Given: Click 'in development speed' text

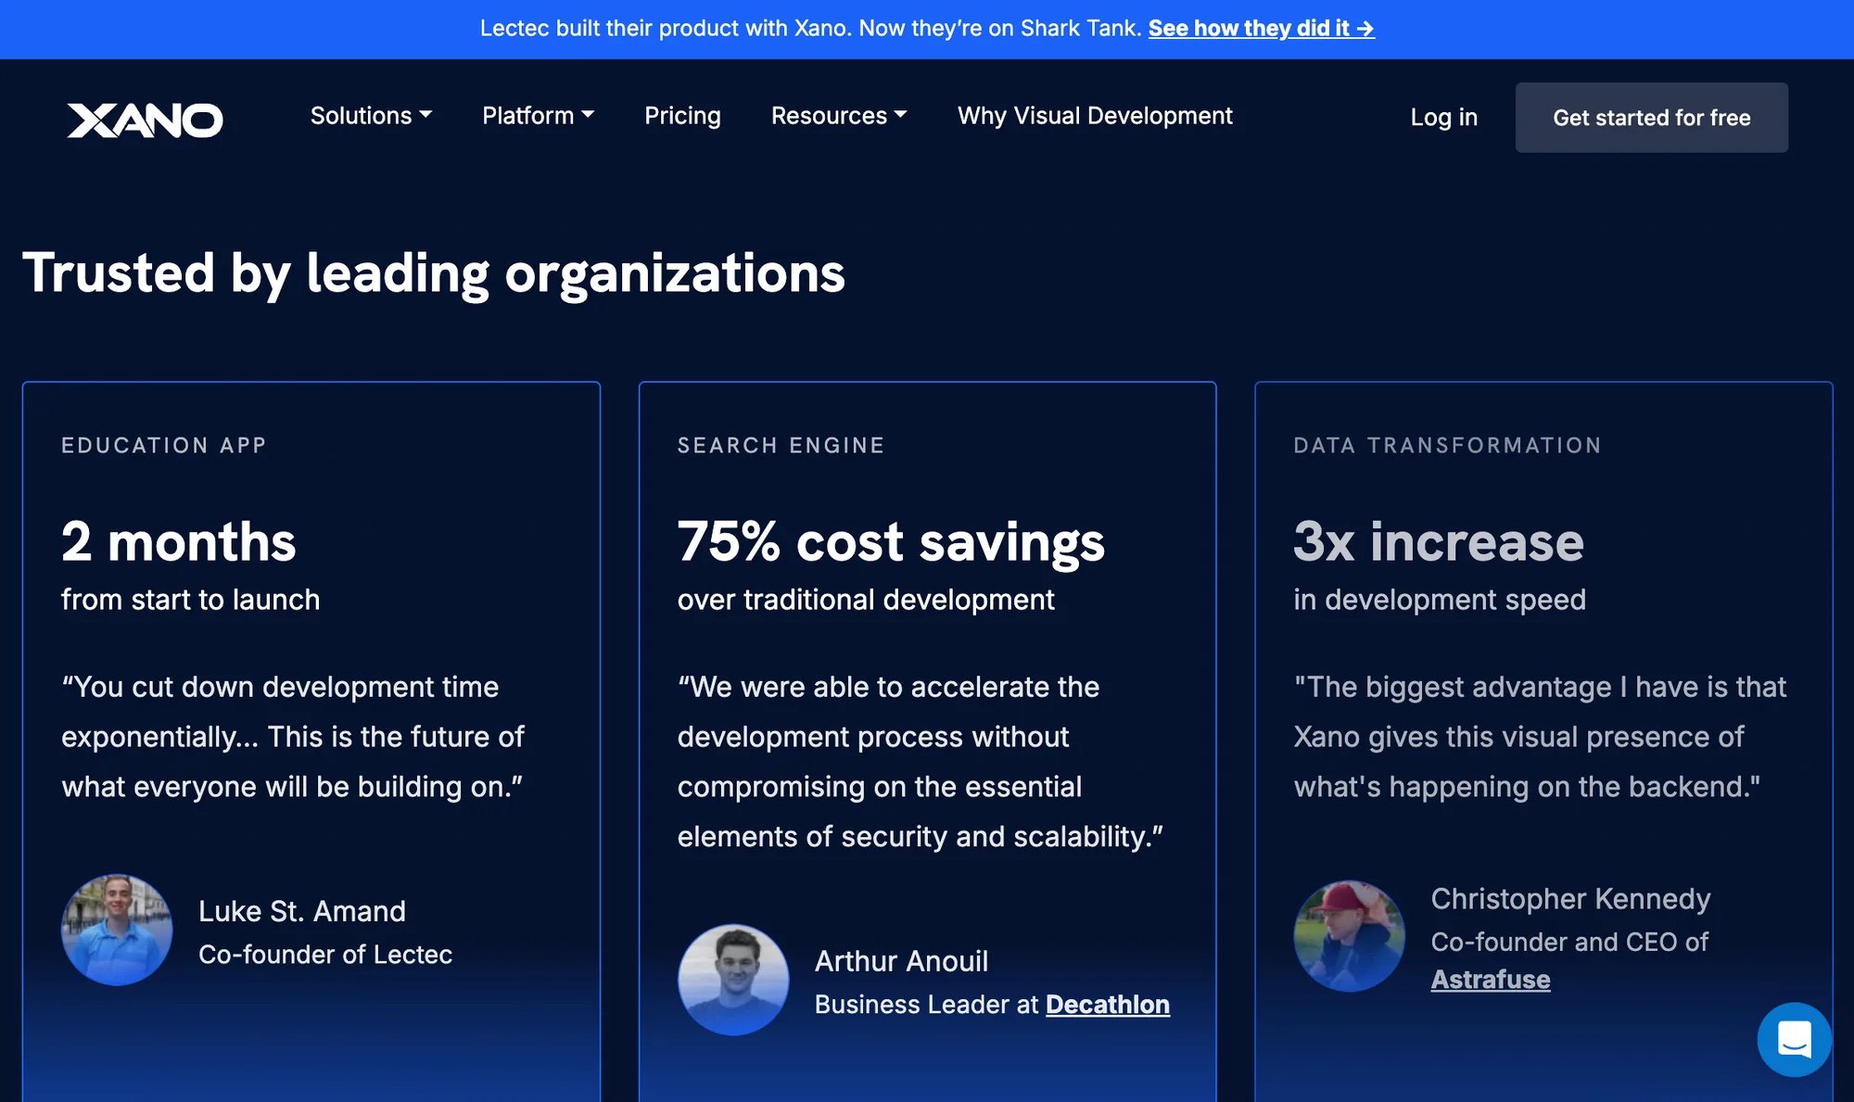Looking at the screenshot, I should 1440,600.
